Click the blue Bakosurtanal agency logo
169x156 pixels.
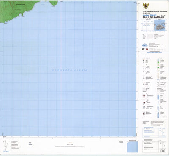click(144, 45)
